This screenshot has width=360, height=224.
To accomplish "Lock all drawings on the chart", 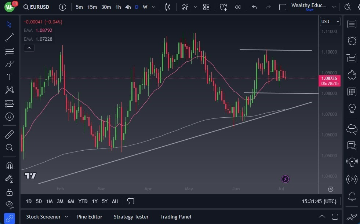I will coord(10,191).
